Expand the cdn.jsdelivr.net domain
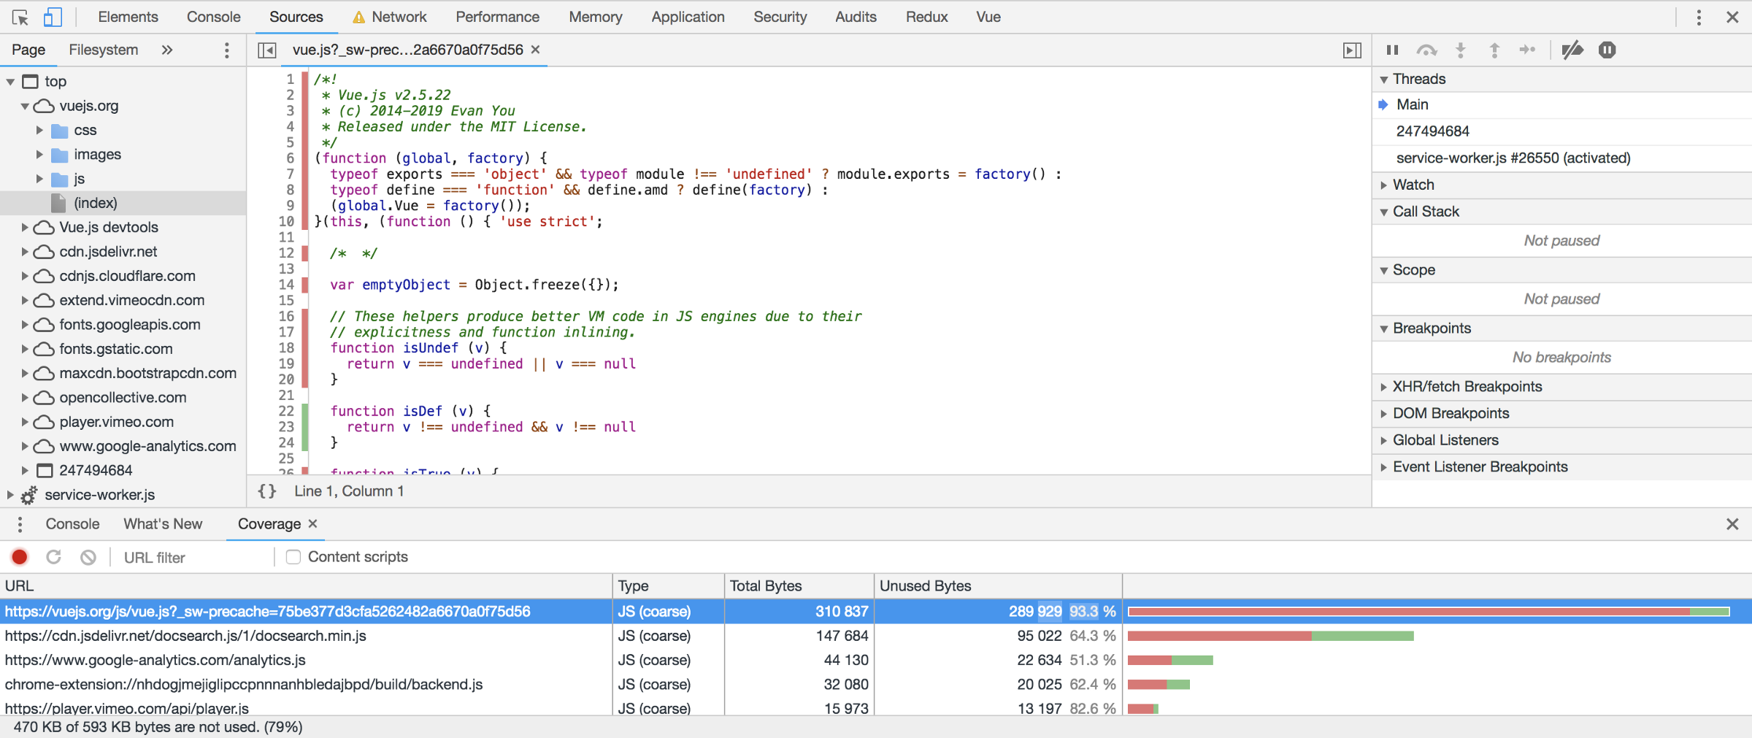Viewport: 1752px width, 738px height. pos(25,252)
